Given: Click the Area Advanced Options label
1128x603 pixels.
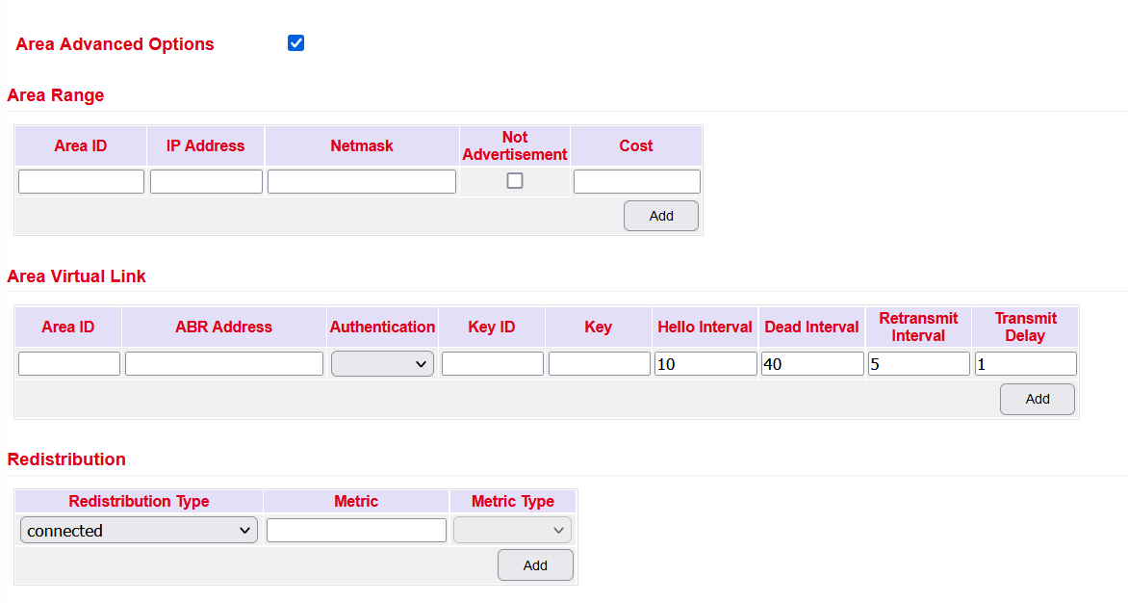Looking at the screenshot, I should click(115, 44).
